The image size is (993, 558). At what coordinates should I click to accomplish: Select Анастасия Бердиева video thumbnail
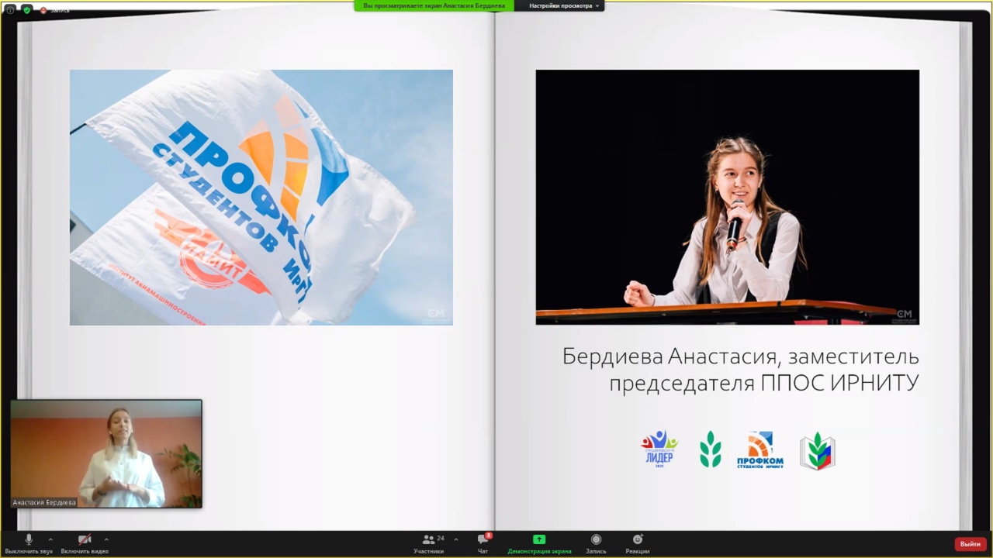coord(106,453)
